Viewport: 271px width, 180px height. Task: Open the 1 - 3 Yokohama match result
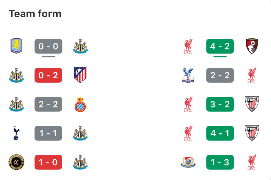pos(220,162)
